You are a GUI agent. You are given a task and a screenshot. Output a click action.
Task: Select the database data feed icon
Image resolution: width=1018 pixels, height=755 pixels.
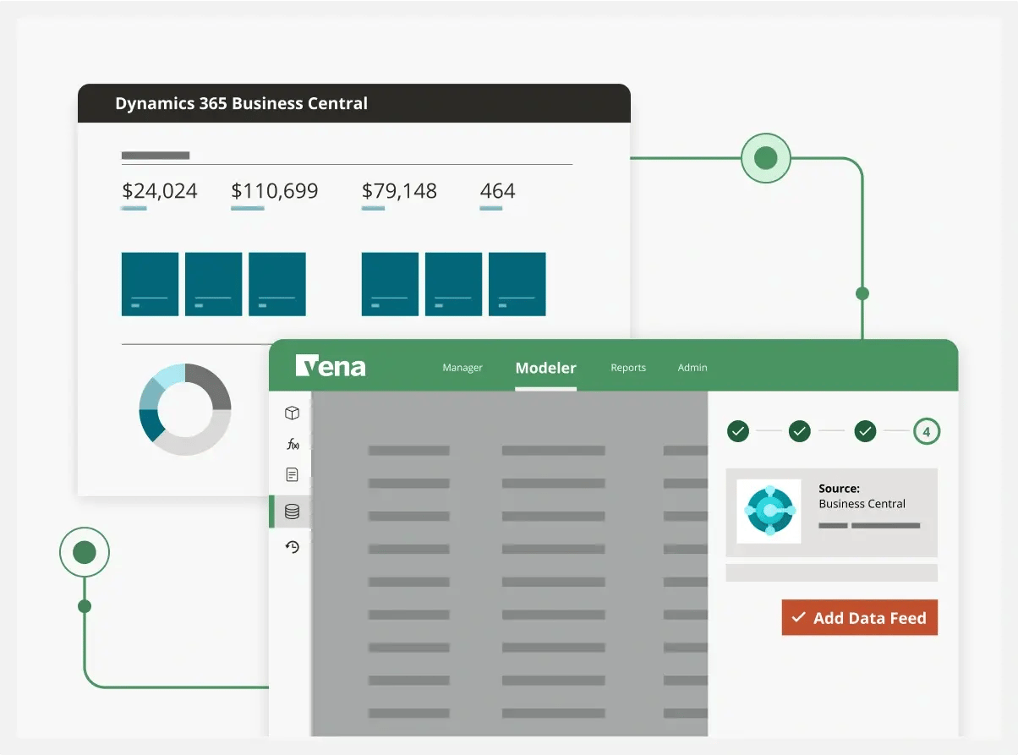[292, 511]
